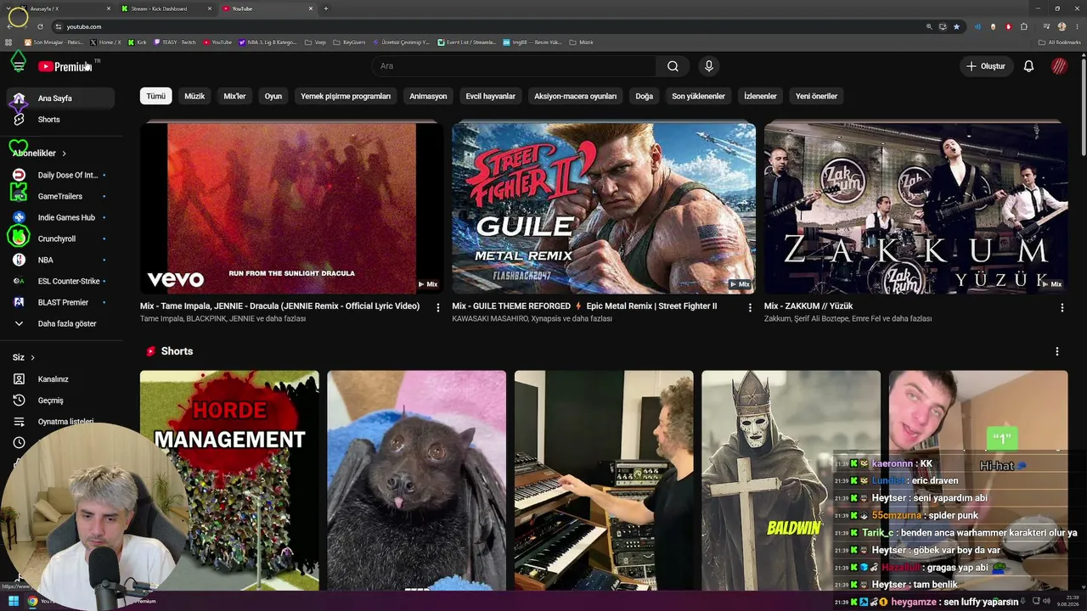
Task: Open the Oluştur create menu
Action: pos(985,66)
